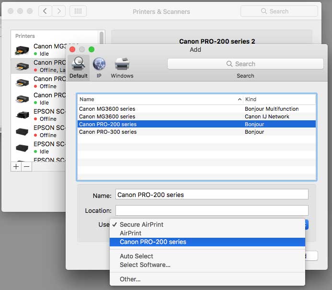332x290 pixels.
Task: Choose Canon PRO-200 series driver in menu
Action: 207,242
